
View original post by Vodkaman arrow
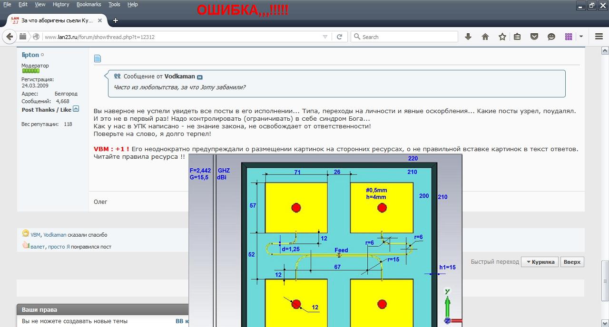pos(200,77)
